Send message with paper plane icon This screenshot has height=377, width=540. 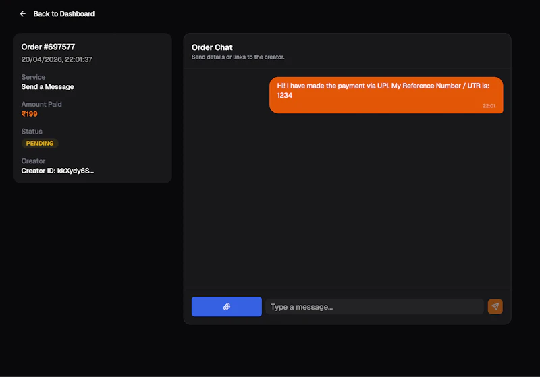(495, 306)
